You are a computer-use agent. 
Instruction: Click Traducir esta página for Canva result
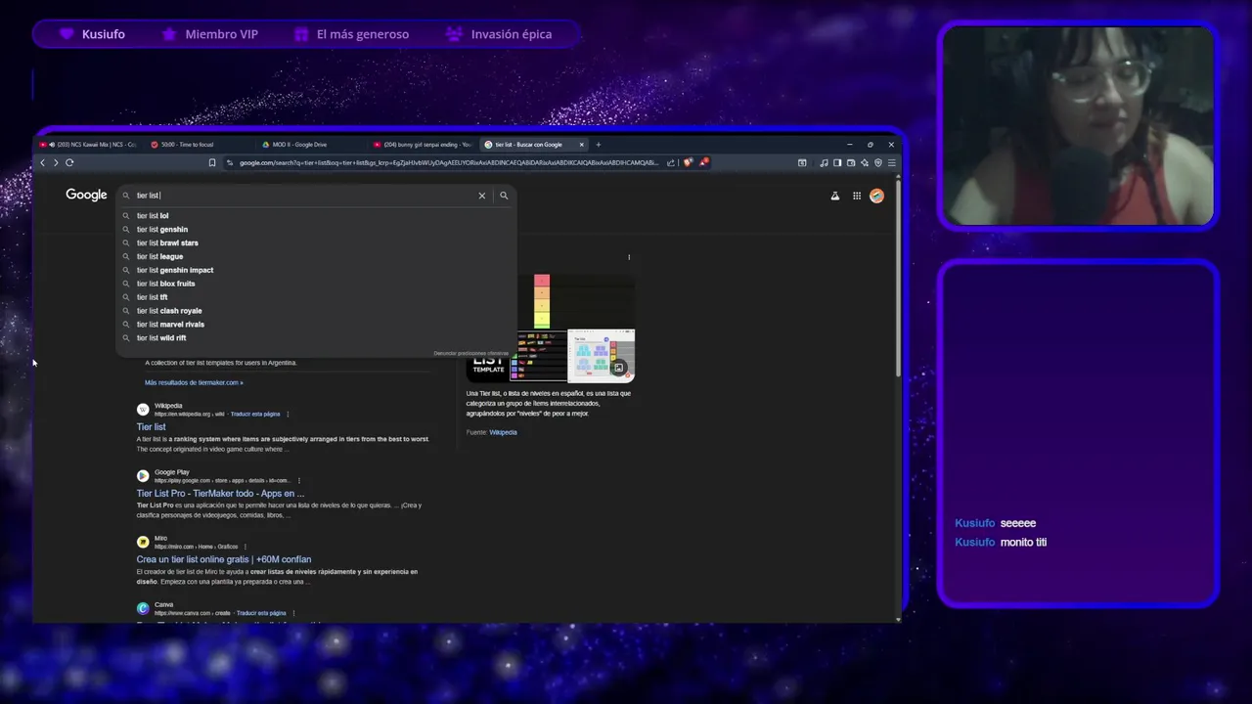point(261,613)
